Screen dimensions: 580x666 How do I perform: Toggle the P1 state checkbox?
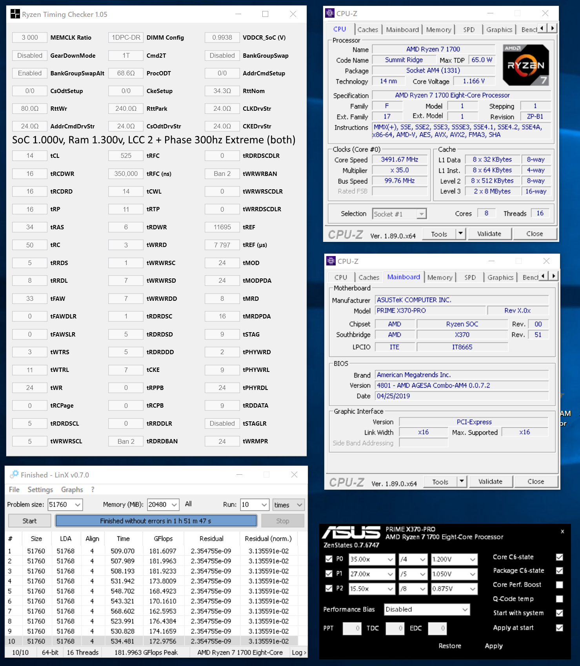[x=329, y=574]
